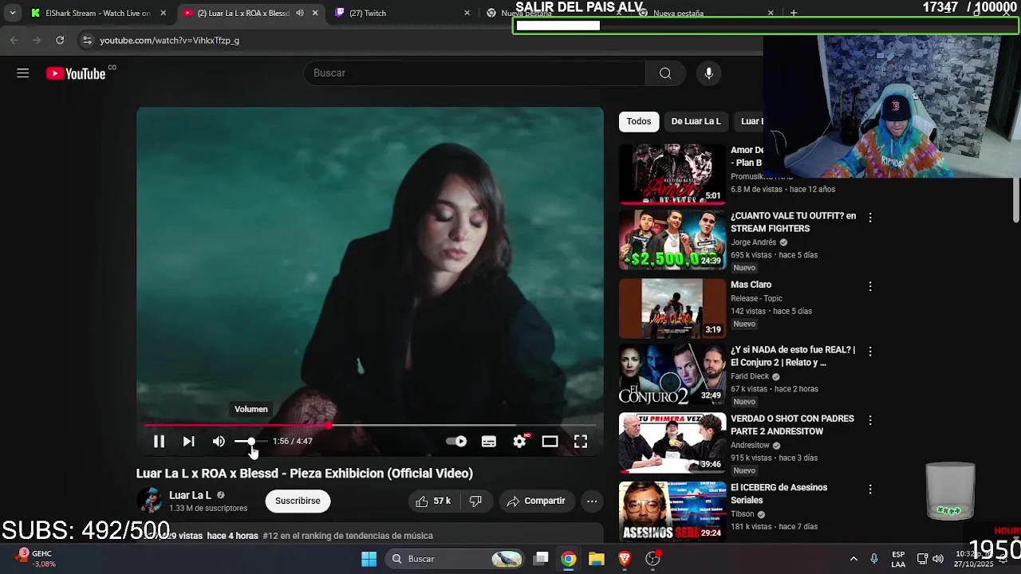Viewport: 1021px width, 574px height.
Task: Dislike the video thumbs-down button
Action: coord(475,501)
